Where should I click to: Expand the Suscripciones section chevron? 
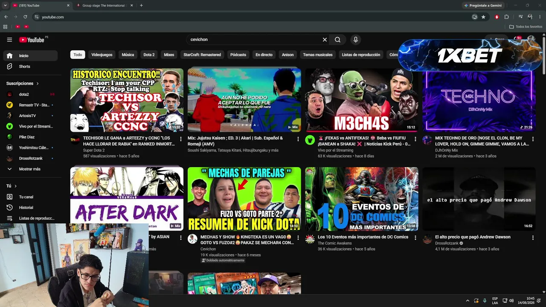tap(38, 84)
